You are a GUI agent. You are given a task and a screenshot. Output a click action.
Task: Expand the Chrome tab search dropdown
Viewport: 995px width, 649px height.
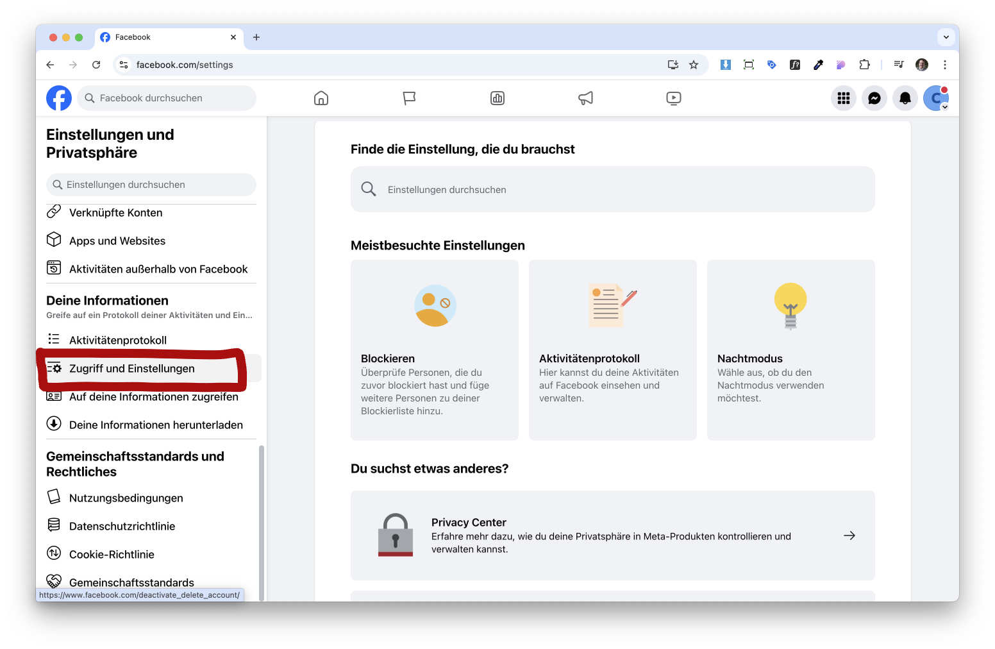pos(946,37)
